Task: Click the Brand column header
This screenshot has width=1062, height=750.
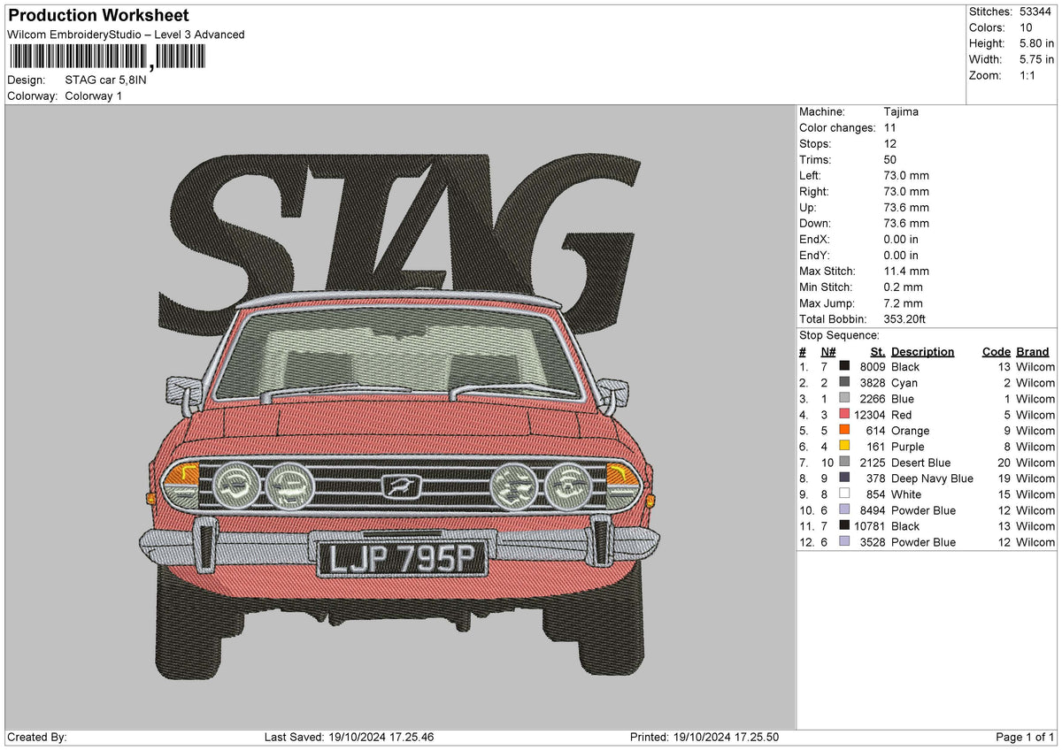Action: click(1033, 351)
